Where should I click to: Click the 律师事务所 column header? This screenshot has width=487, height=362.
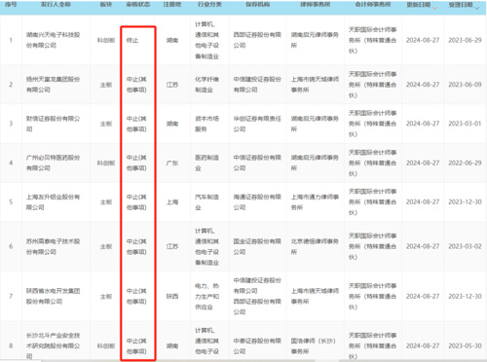tap(316, 5)
